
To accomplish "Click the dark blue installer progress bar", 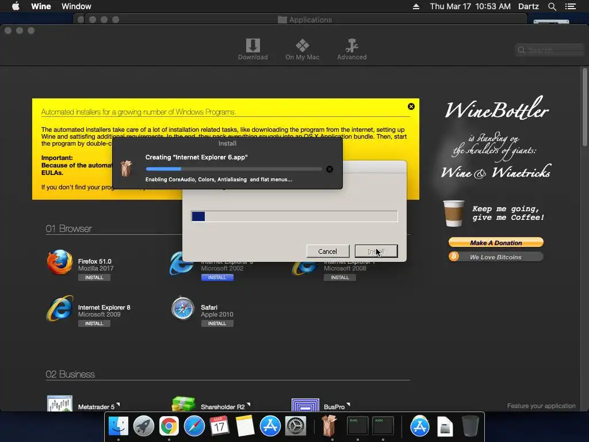I will (294, 216).
